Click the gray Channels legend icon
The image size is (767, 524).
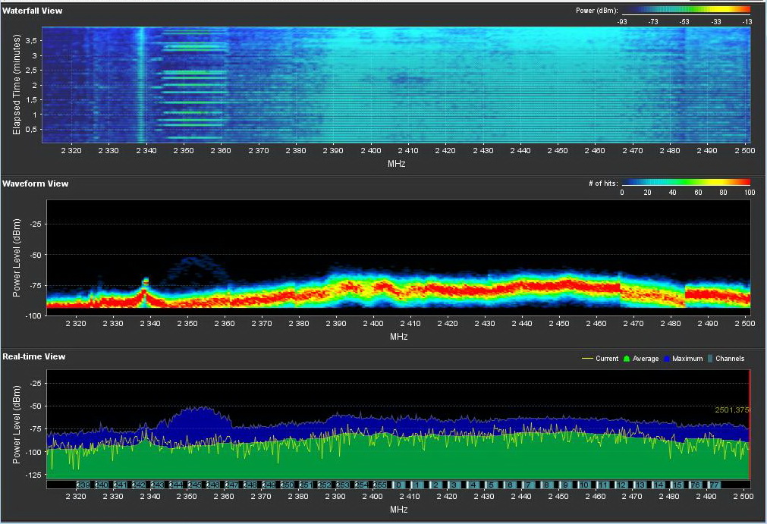(709, 359)
